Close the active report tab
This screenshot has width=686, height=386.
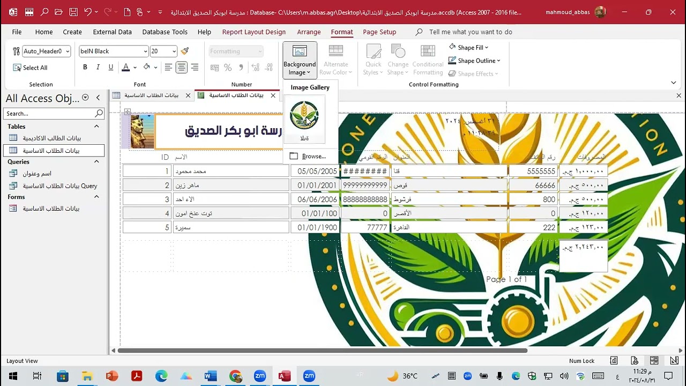pyautogui.click(x=273, y=95)
